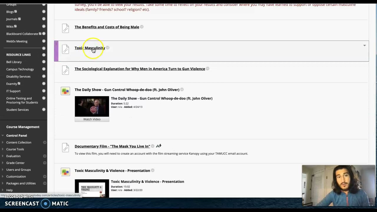The width and height of the screenshot is (377, 212).
Task: Click the arrow icon next to Bell Library
Action: click(44, 62)
